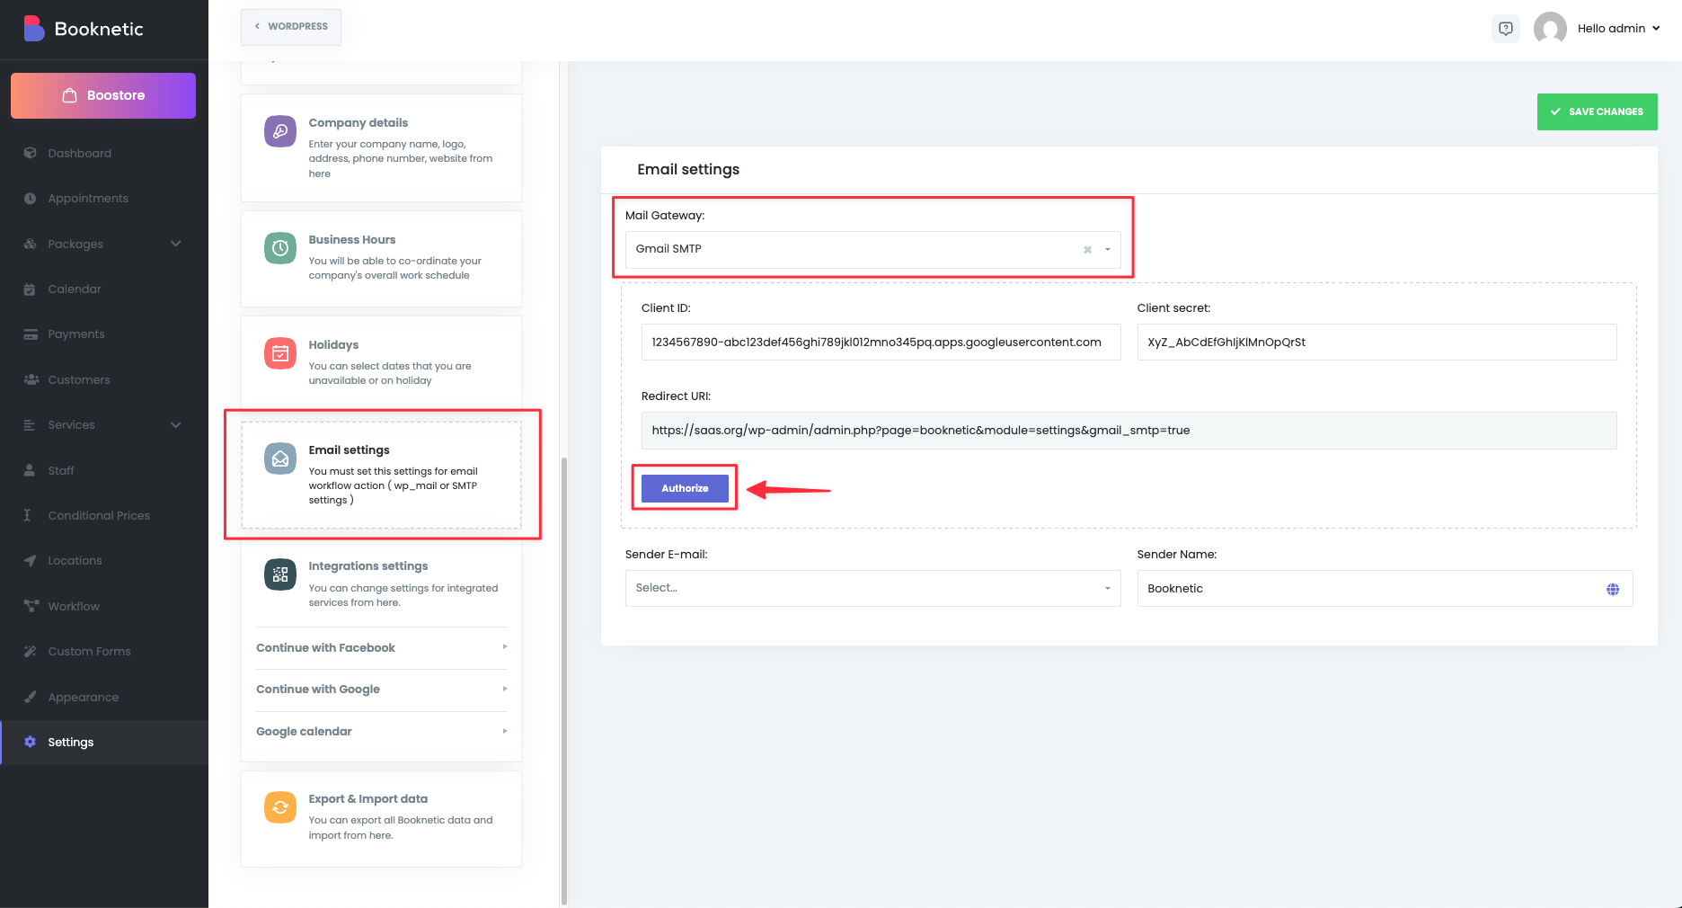Click the Export & Import data icon
The image size is (1682, 908).
(x=279, y=807)
